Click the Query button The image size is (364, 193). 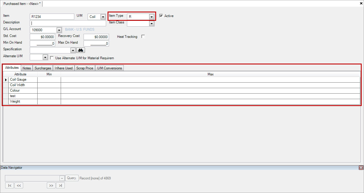click(72, 178)
